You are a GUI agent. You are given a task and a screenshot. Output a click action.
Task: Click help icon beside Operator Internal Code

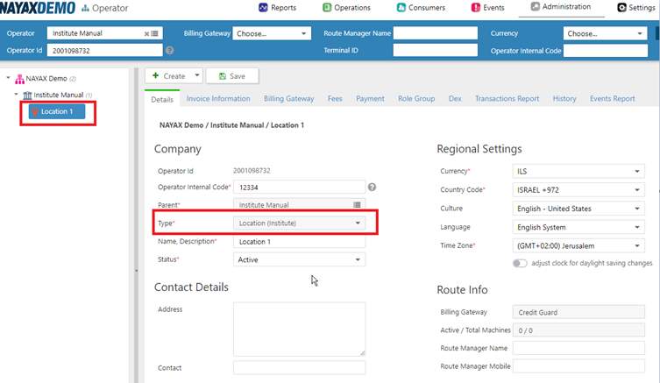(372, 187)
